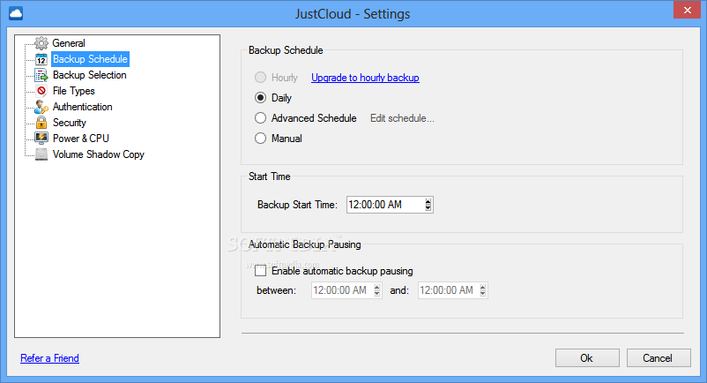The image size is (707, 383).
Task: Open the Refer a Friend link
Action: [x=49, y=358]
